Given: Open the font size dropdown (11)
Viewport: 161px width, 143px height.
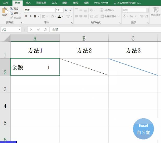Looking at the screenshot, I should tap(62, 10).
